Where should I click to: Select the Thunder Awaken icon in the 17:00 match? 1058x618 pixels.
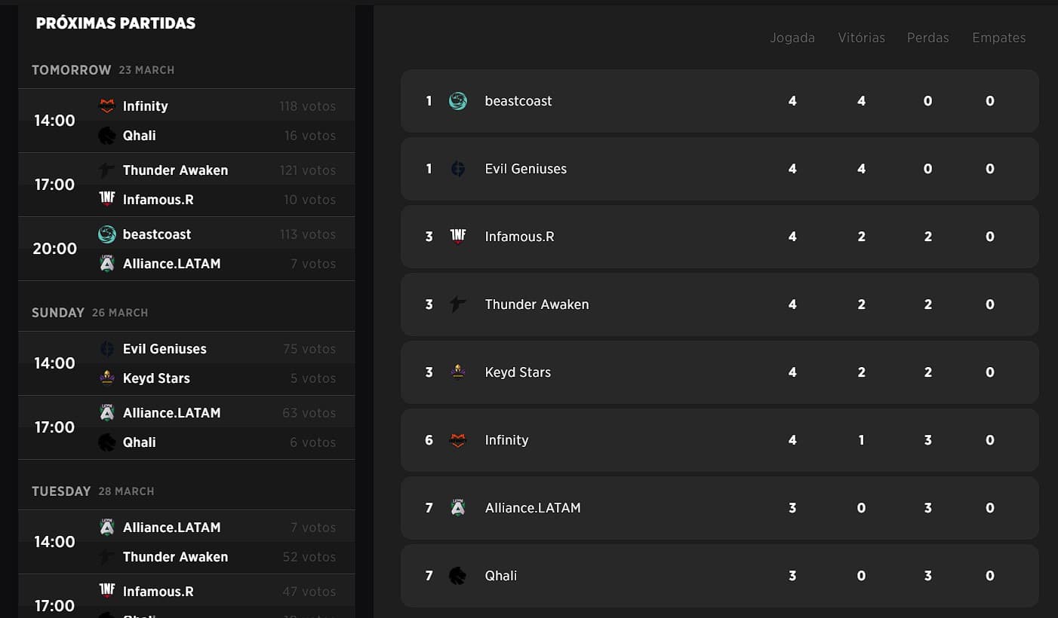click(106, 170)
